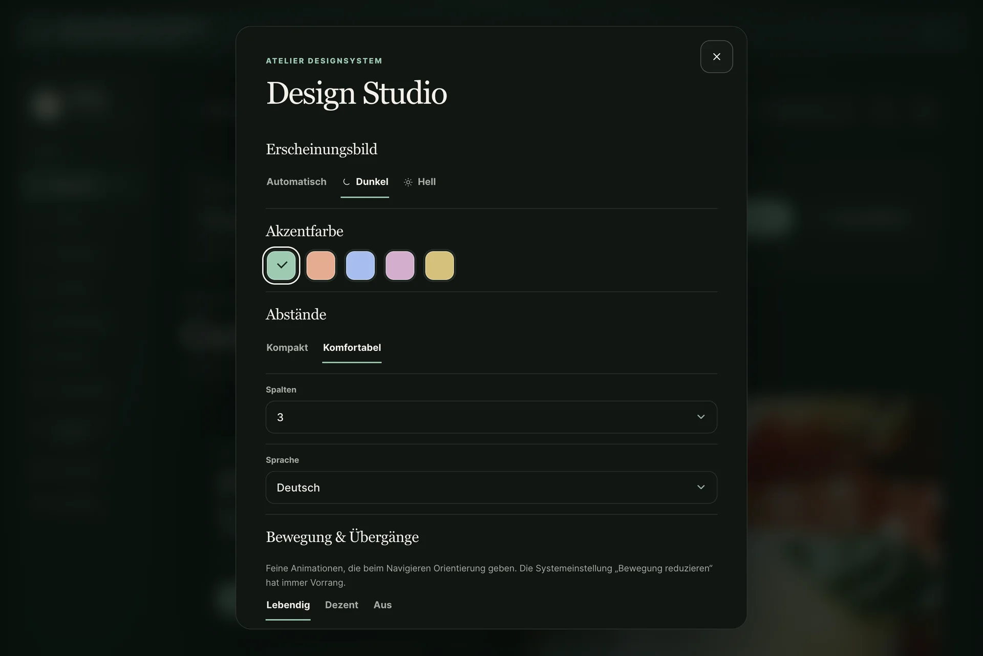Viewport: 983px width, 656px height.
Task: Close the Design Studio dialog
Action: [x=716, y=57]
